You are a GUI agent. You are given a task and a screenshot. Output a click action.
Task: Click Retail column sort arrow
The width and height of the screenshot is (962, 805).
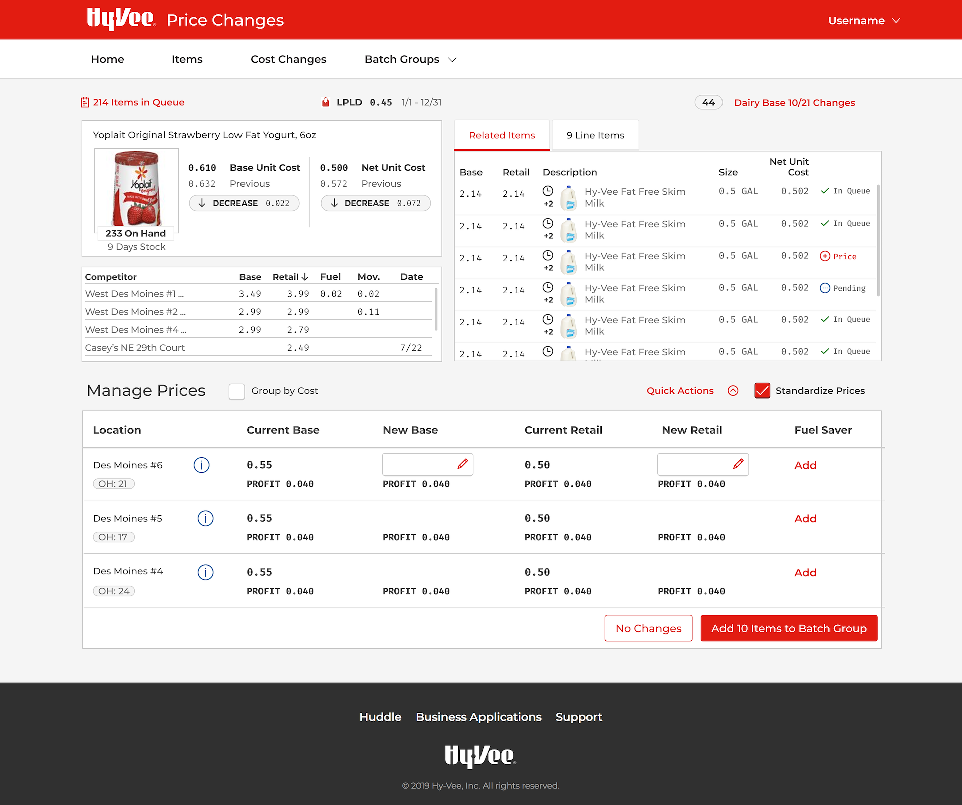304,277
